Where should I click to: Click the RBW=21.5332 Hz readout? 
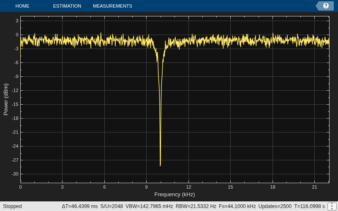(x=196, y=206)
